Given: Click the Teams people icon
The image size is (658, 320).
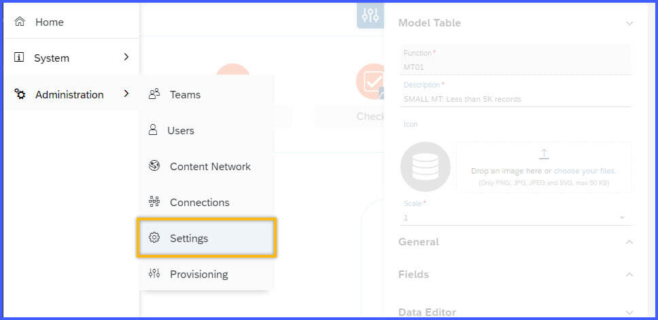Looking at the screenshot, I should [154, 94].
